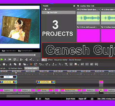Click the Create Title T icon

click(66, 64)
